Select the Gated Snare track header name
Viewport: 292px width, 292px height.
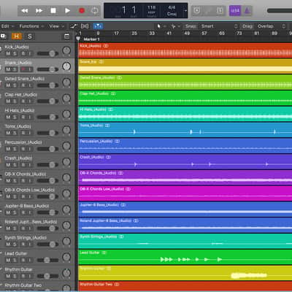click(x=25, y=79)
